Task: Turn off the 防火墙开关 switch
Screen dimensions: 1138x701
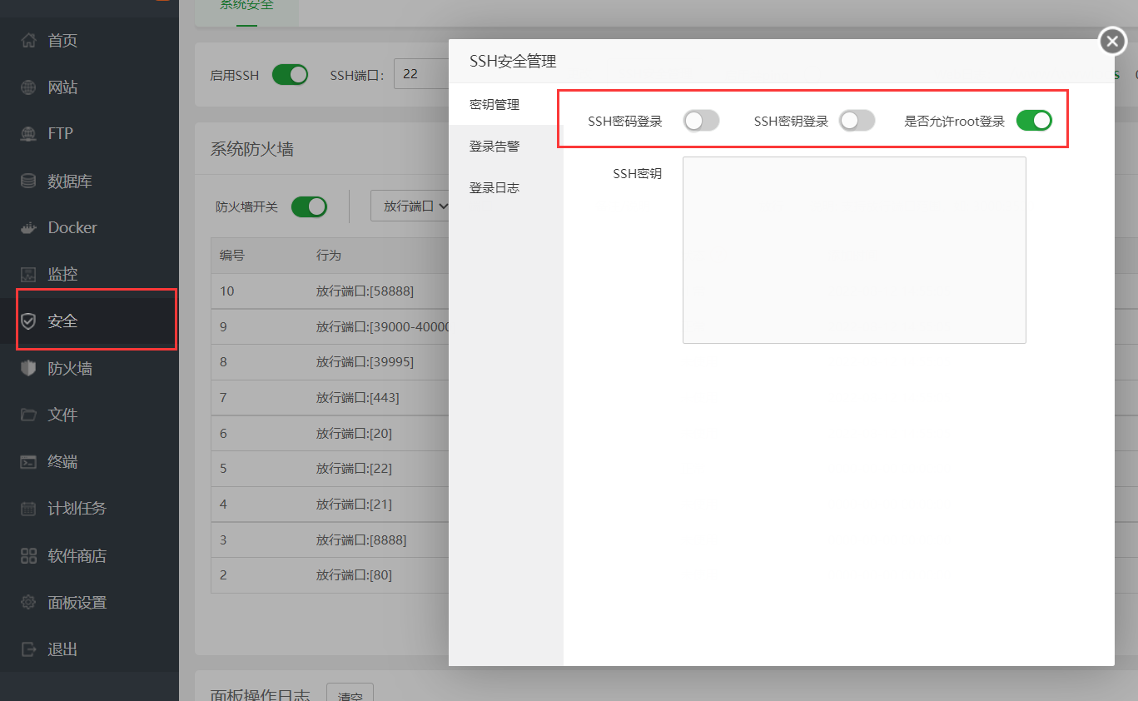Action: [309, 206]
